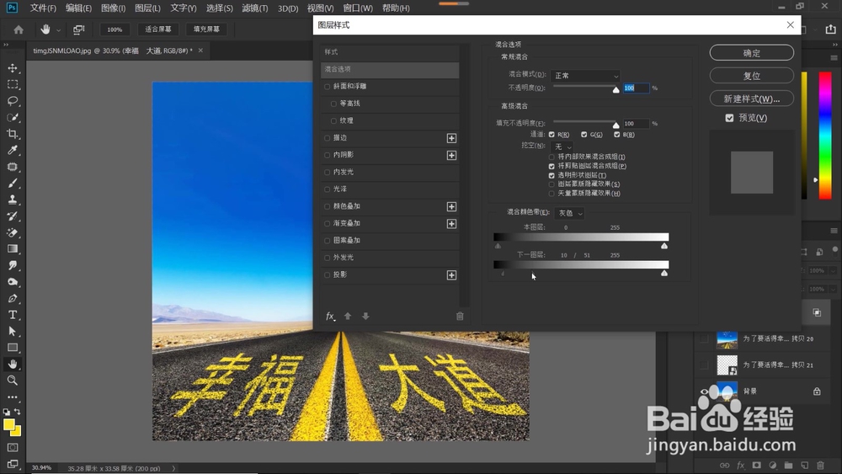
Task: Add another Drop Shadow with plus icon
Action: click(x=451, y=274)
